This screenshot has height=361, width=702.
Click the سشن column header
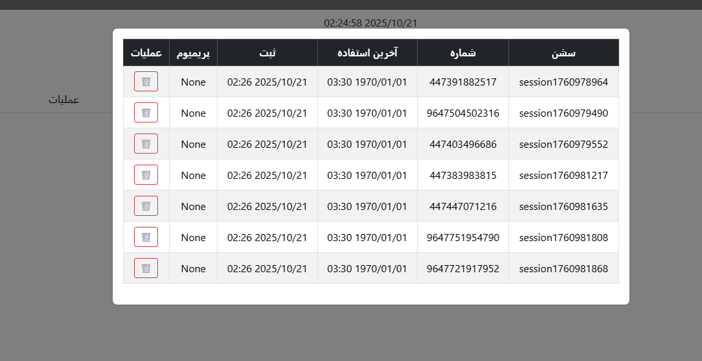tap(563, 52)
